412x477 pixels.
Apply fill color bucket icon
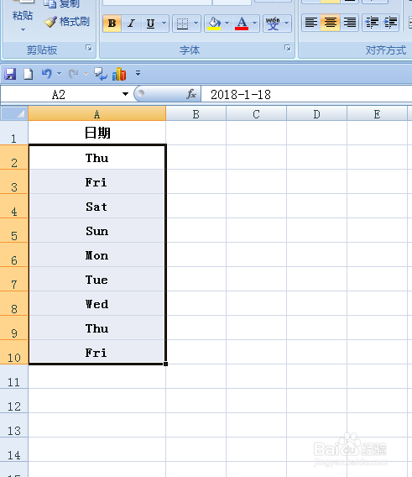click(x=214, y=24)
